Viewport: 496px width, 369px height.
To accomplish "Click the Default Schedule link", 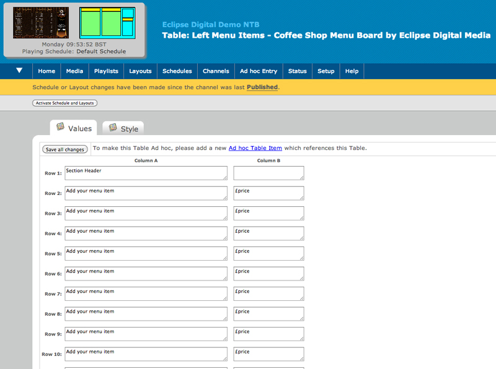I will [101, 51].
